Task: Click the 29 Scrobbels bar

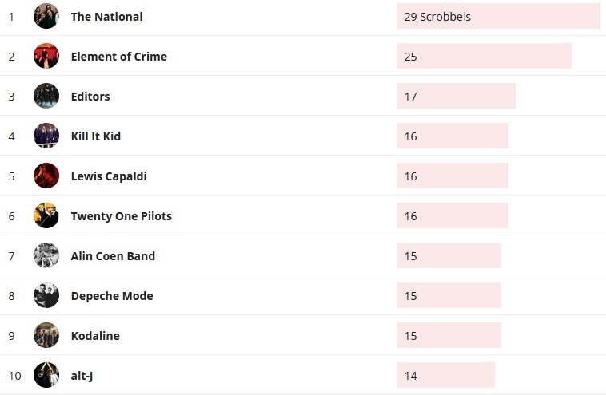Action: click(x=497, y=17)
